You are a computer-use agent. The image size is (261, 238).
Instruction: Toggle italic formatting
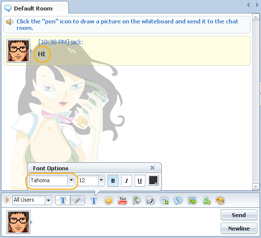[127, 181]
